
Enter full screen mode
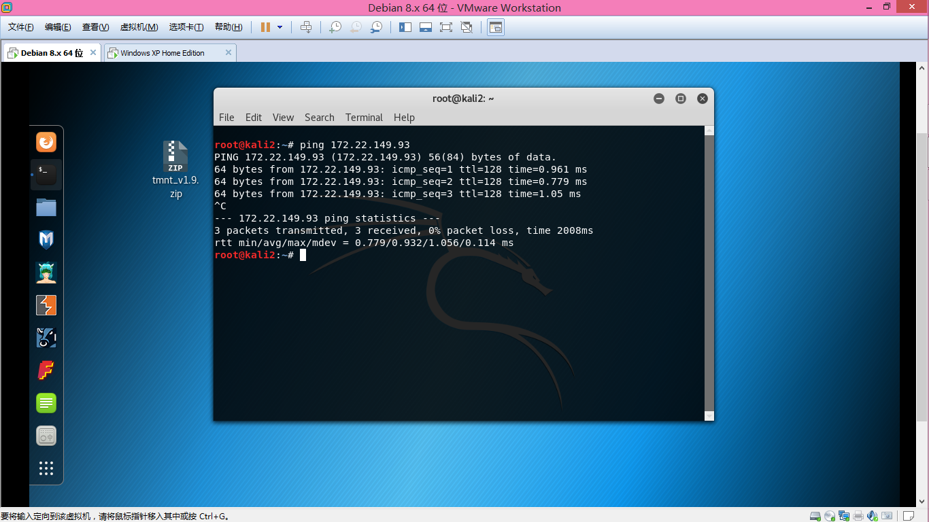pos(446,27)
